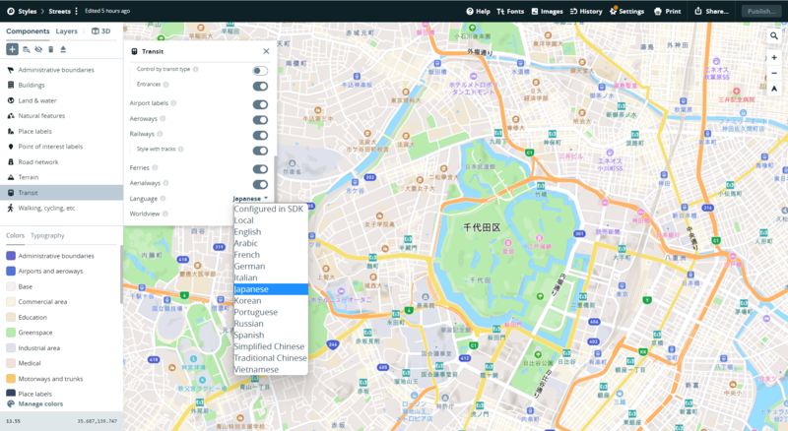Click info icon next to Language
The width and height of the screenshot is (788, 431).
point(163,199)
